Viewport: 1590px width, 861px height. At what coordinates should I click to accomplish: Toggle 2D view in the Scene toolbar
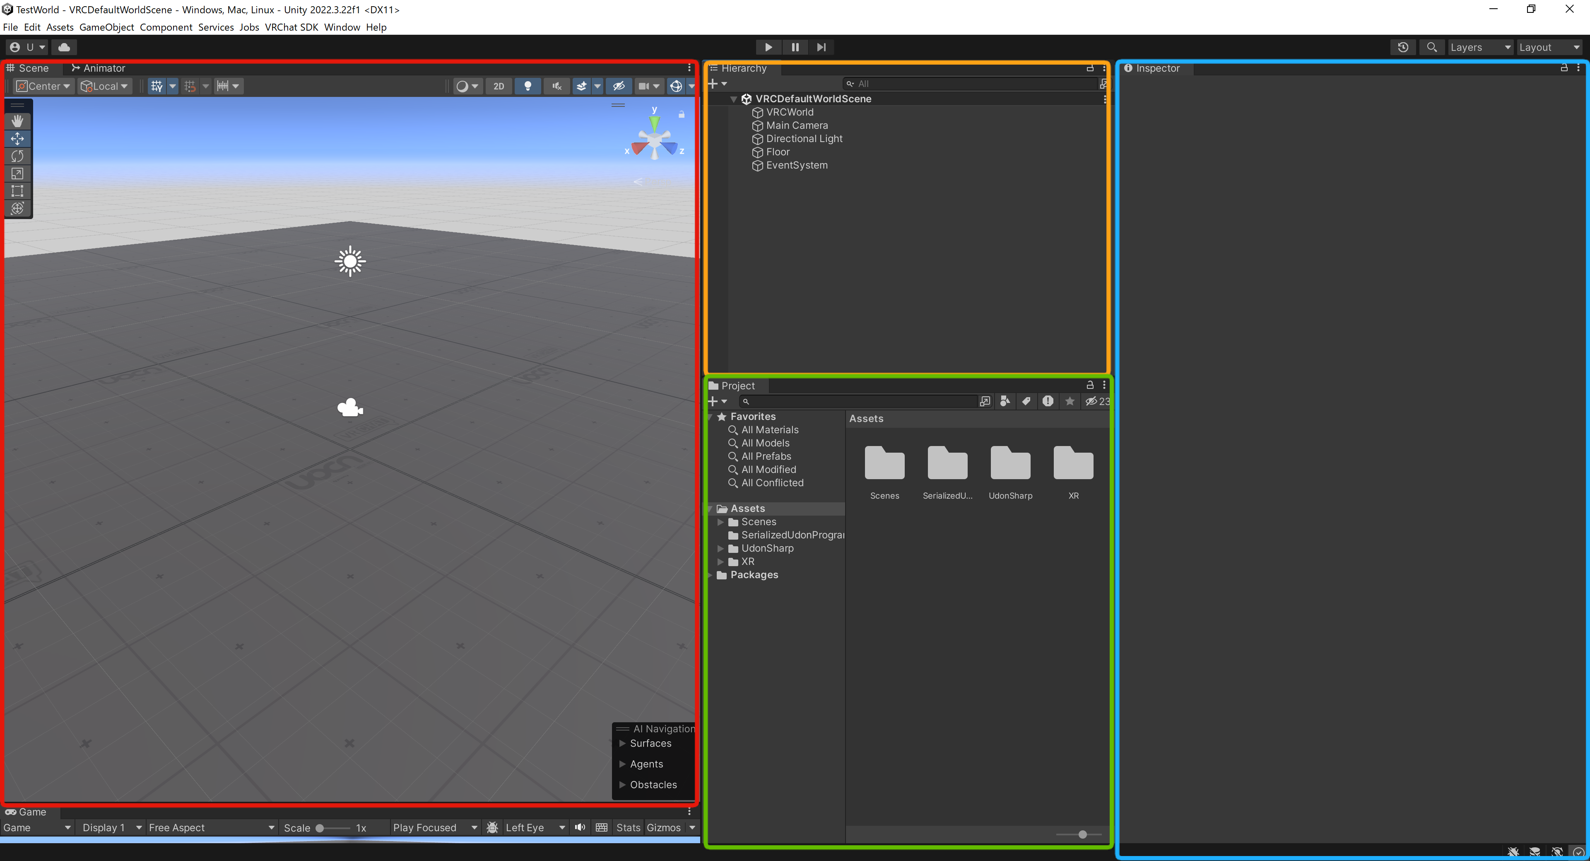point(498,86)
